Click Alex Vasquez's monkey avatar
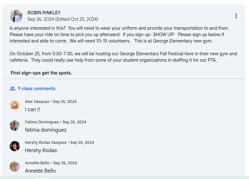 [15, 105]
